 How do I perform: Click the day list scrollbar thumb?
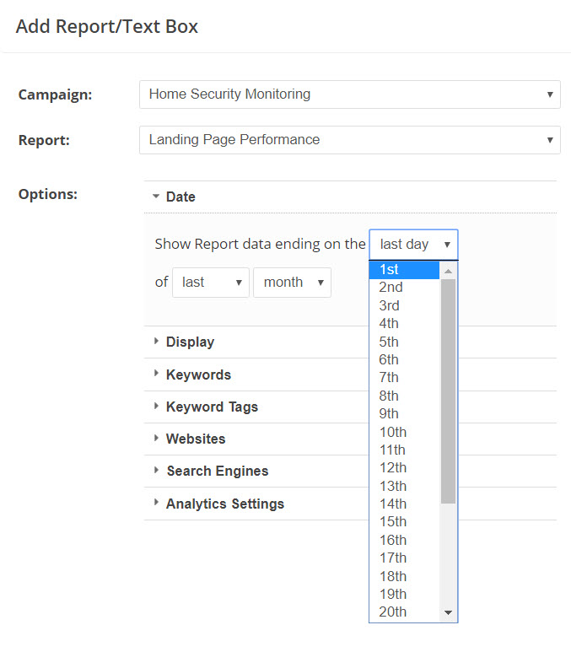pos(448,388)
